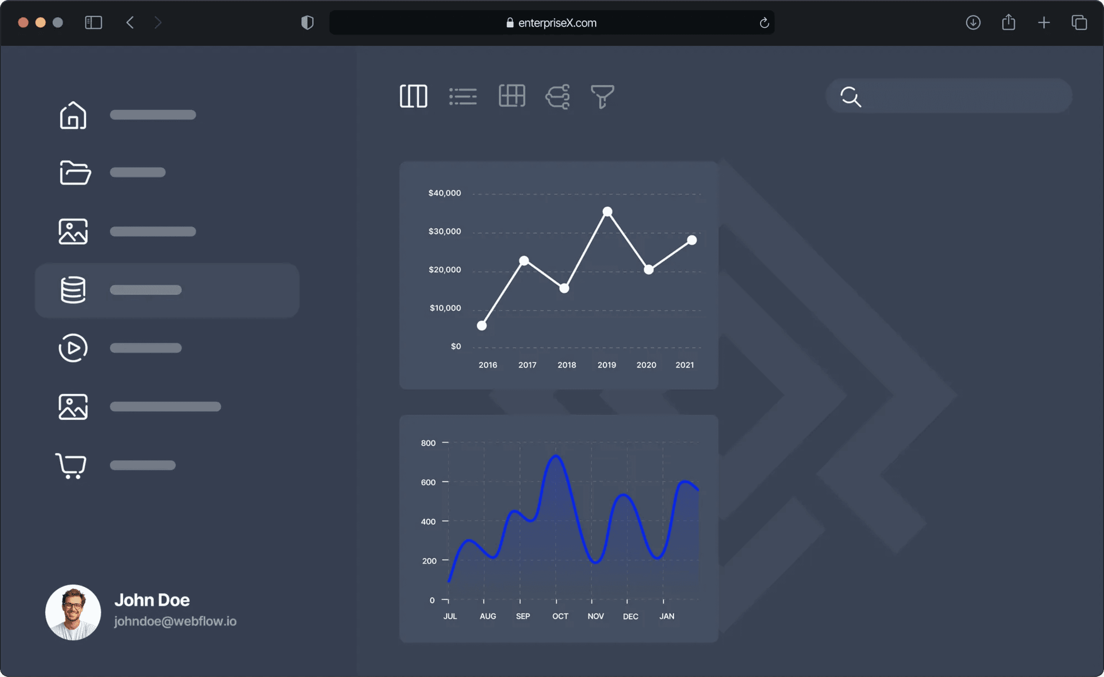Click the first image gallery sidebar icon
This screenshot has height=677, width=1104.
[x=73, y=232]
